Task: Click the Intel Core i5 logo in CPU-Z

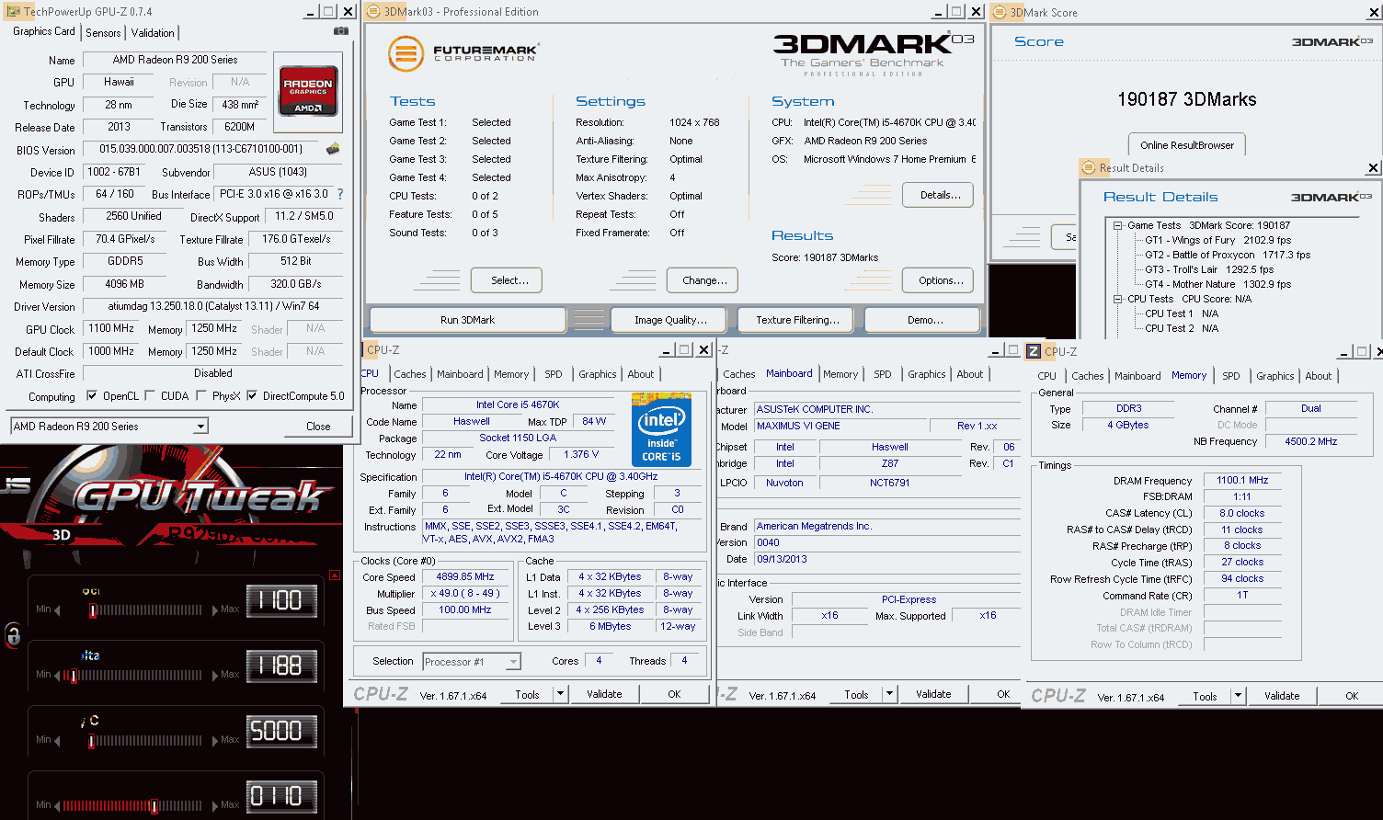Action: tap(661, 429)
